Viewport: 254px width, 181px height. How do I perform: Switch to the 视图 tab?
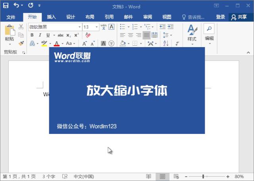tap(167, 17)
